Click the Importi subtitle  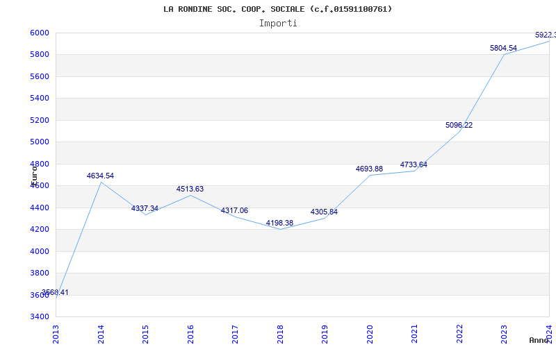tap(278, 24)
